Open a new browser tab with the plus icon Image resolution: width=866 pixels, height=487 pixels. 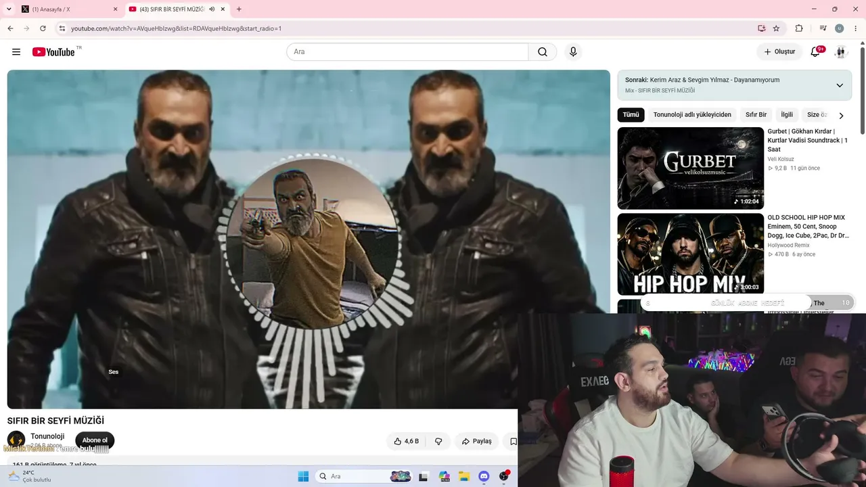point(239,9)
